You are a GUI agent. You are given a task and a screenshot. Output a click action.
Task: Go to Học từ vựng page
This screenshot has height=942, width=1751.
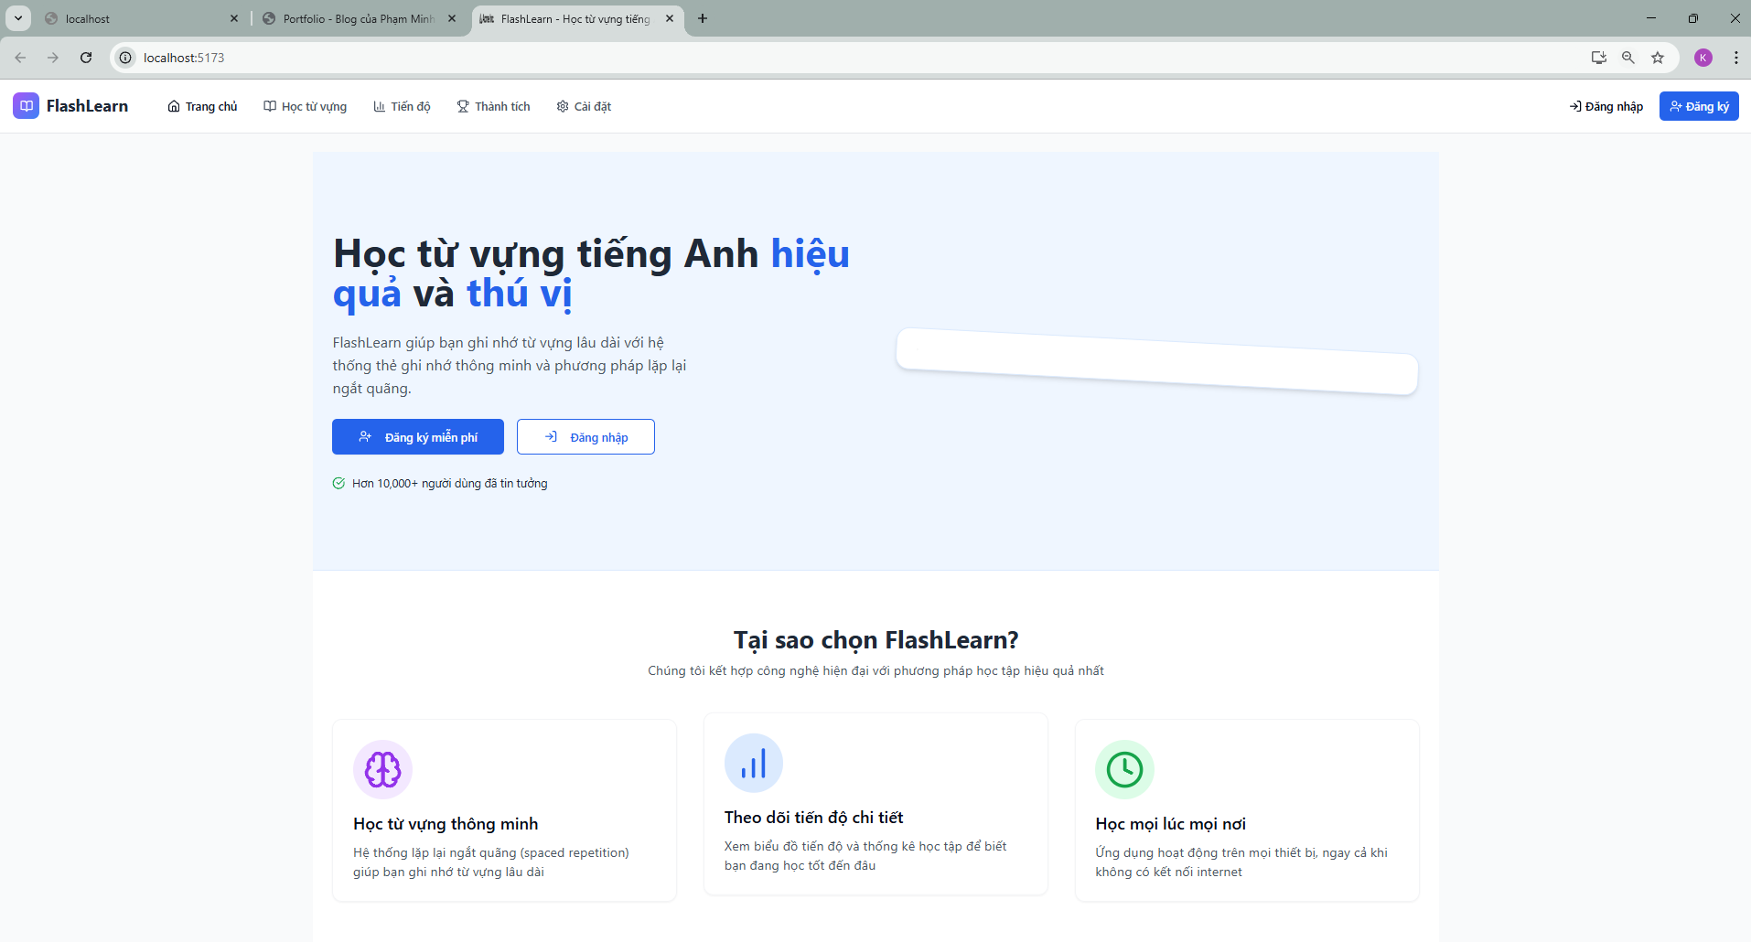coord(305,107)
